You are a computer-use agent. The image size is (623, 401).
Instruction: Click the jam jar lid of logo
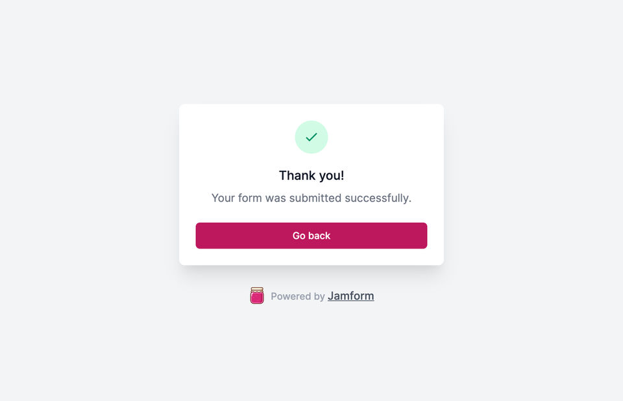tap(257, 289)
